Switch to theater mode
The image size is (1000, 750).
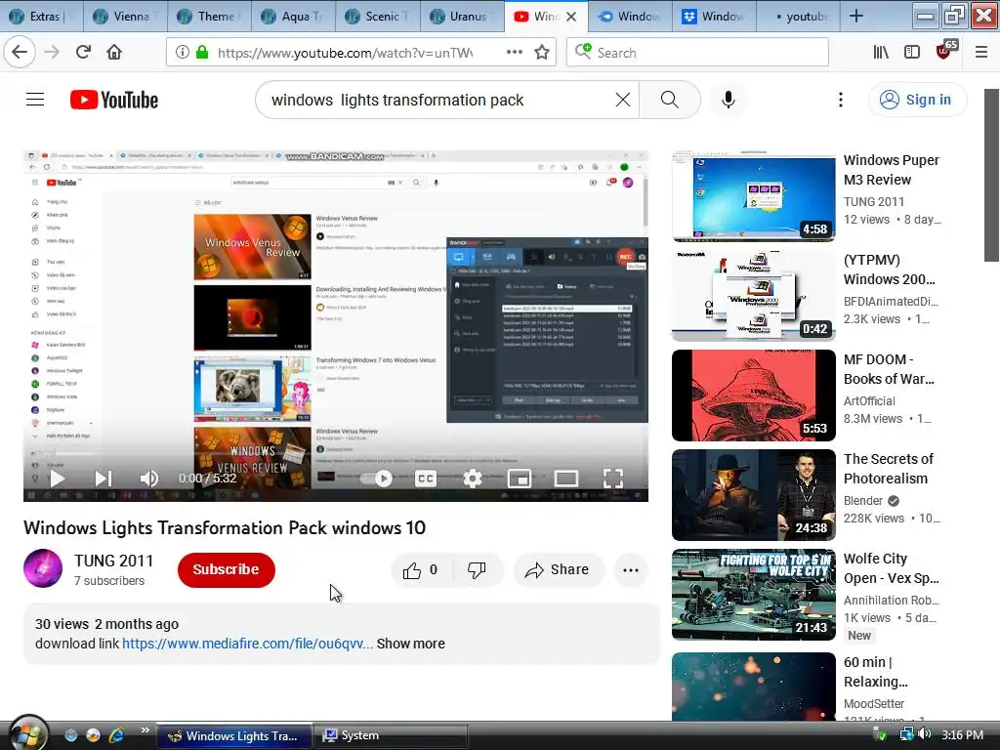point(565,479)
